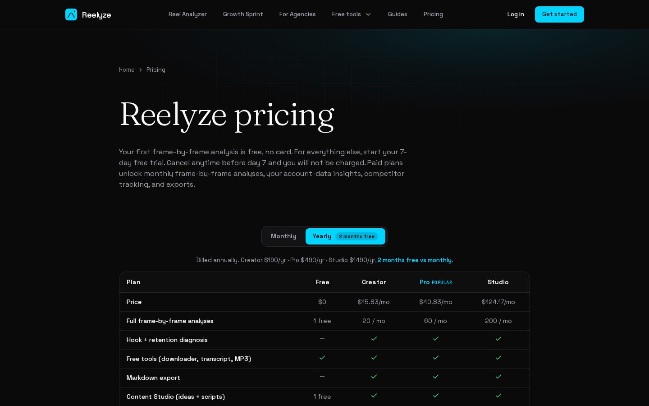Click '20 / mo' analyses cell
The image size is (649, 406).
(374, 321)
